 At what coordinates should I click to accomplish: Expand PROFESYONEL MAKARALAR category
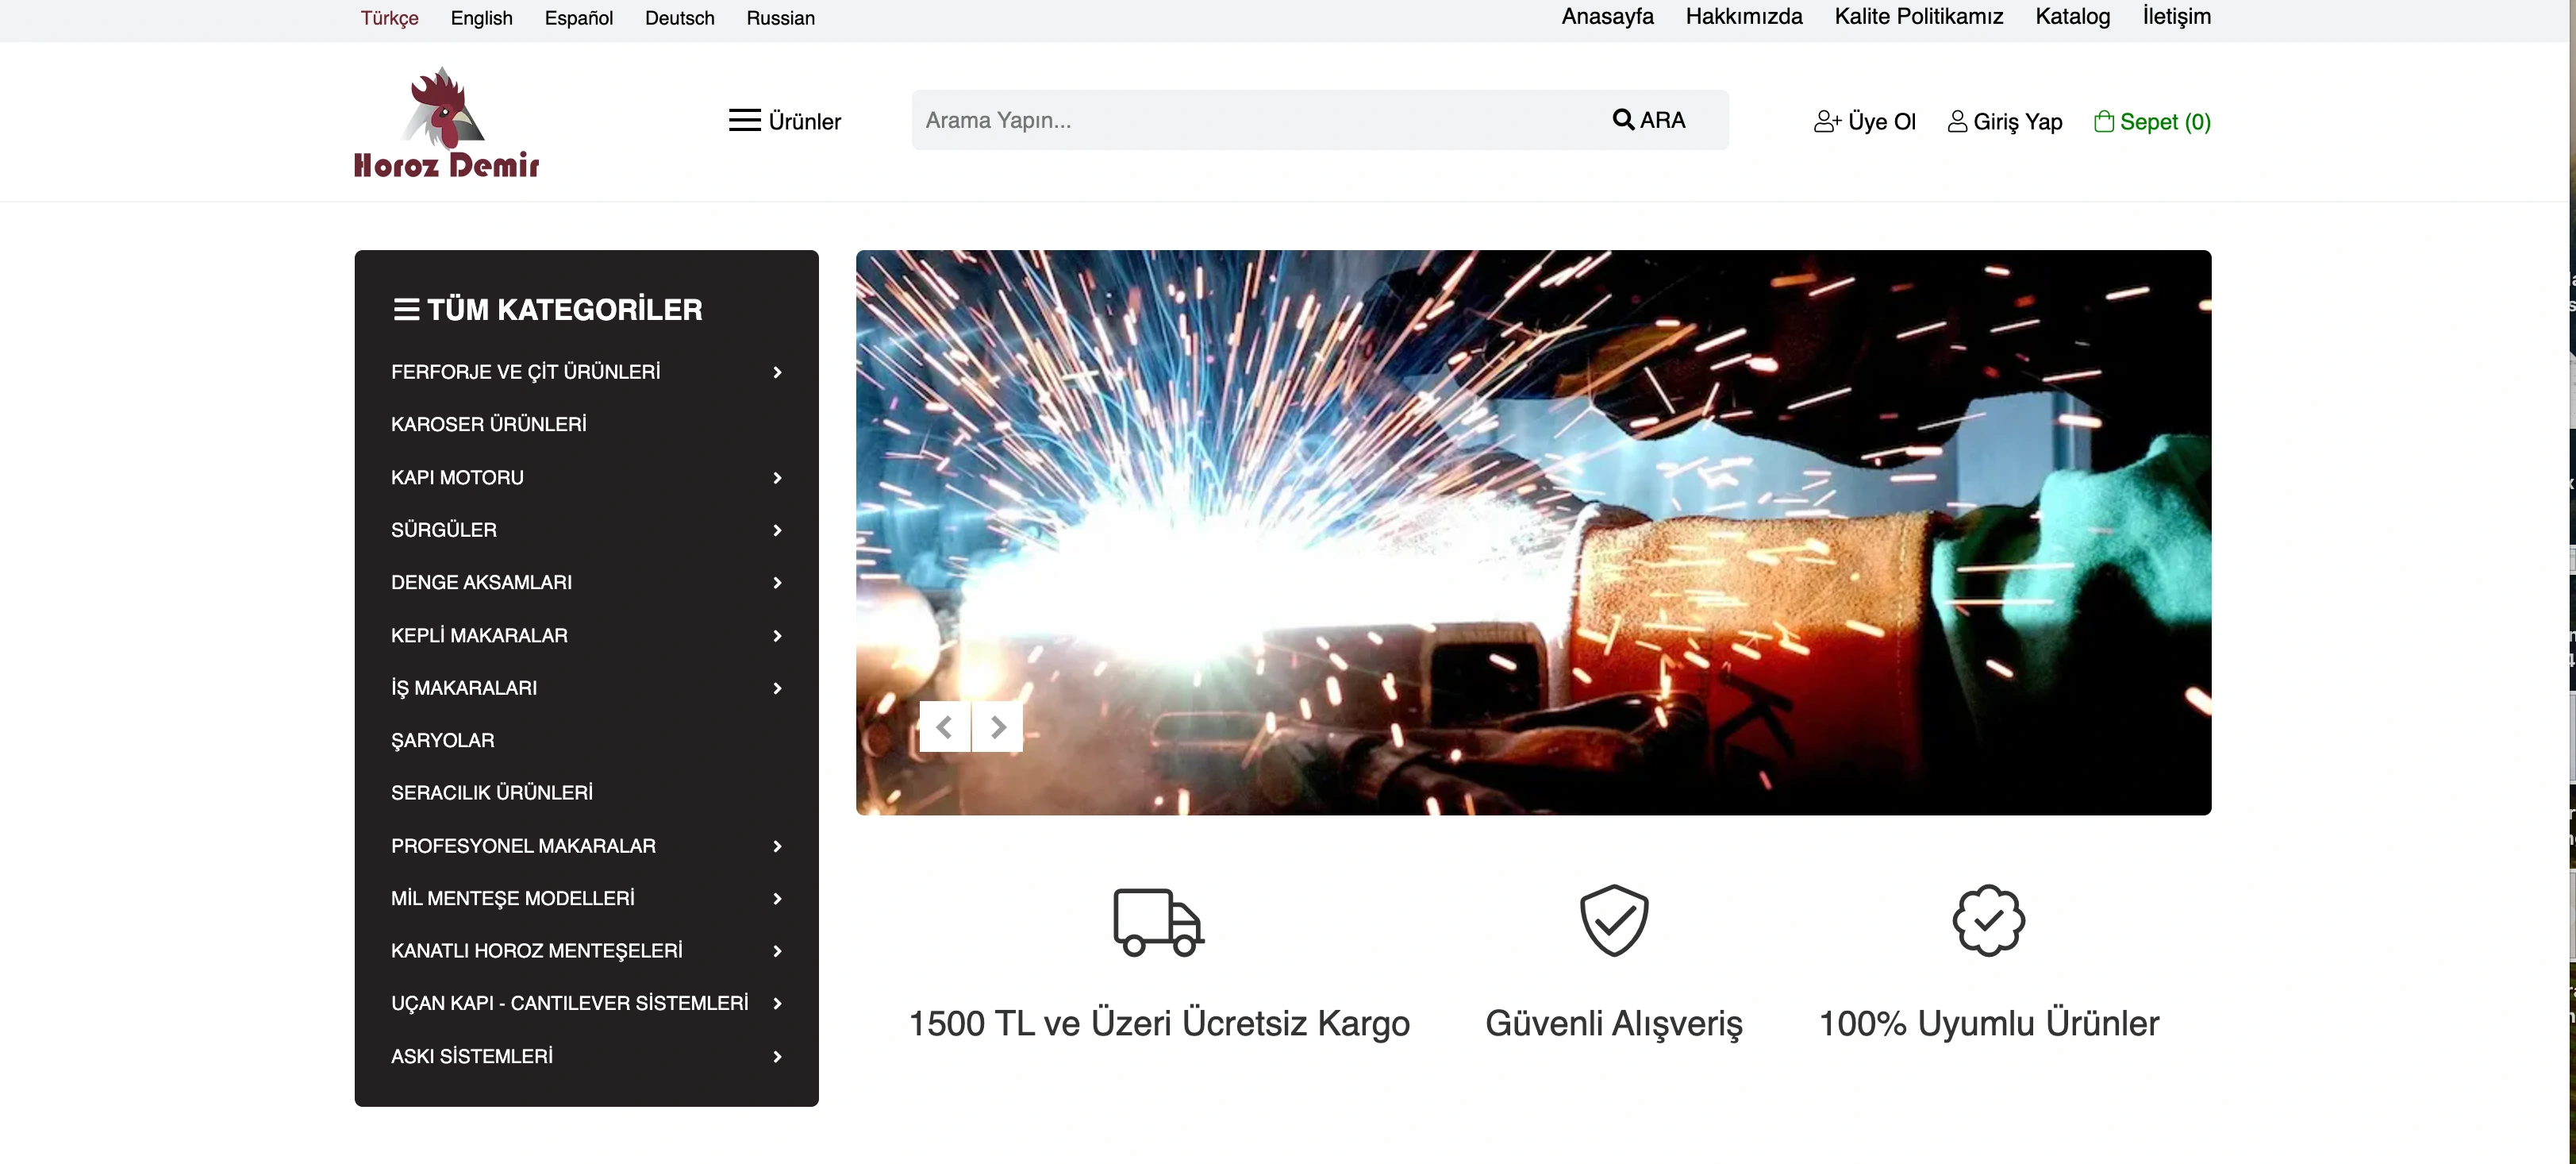point(777,846)
